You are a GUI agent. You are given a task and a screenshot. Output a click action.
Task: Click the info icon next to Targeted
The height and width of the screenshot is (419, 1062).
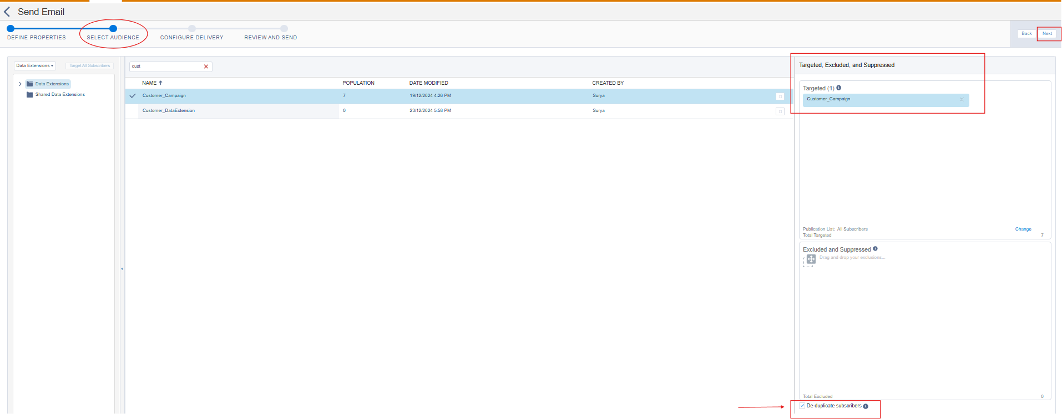coord(838,88)
